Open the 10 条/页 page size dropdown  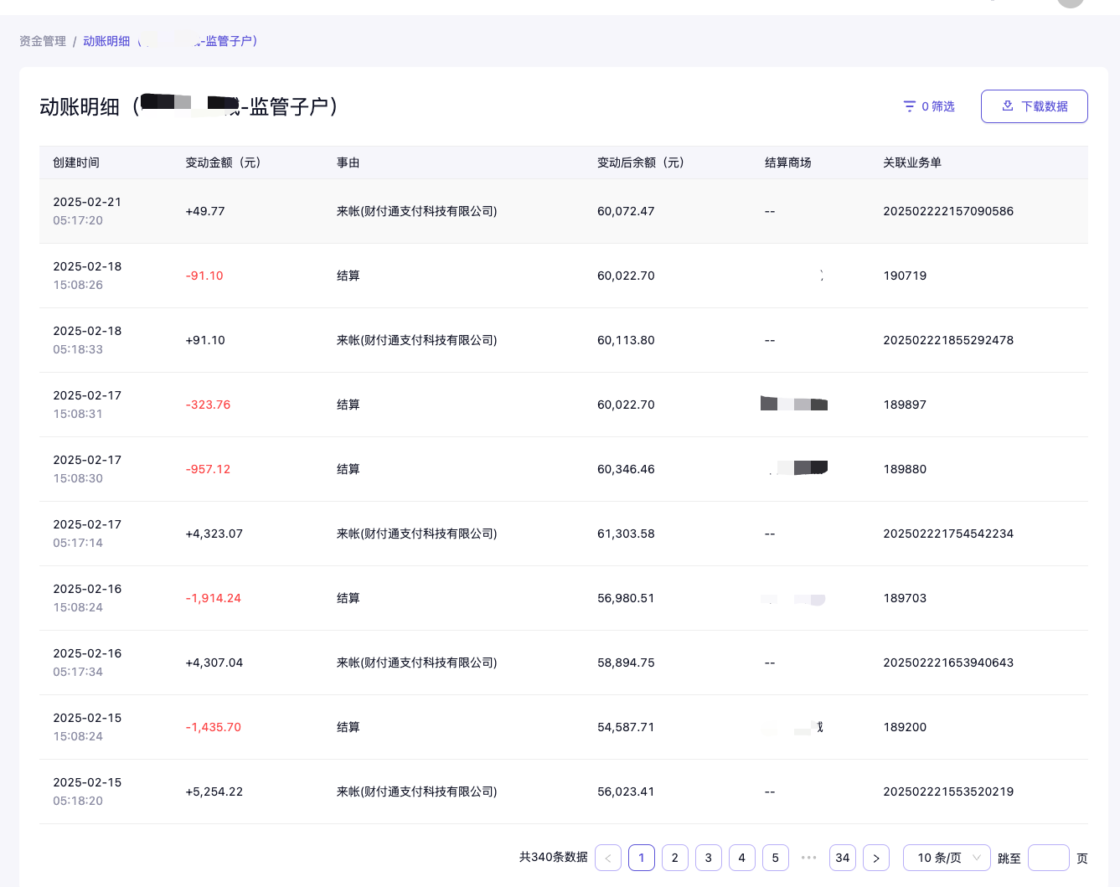[x=947, y=858]
